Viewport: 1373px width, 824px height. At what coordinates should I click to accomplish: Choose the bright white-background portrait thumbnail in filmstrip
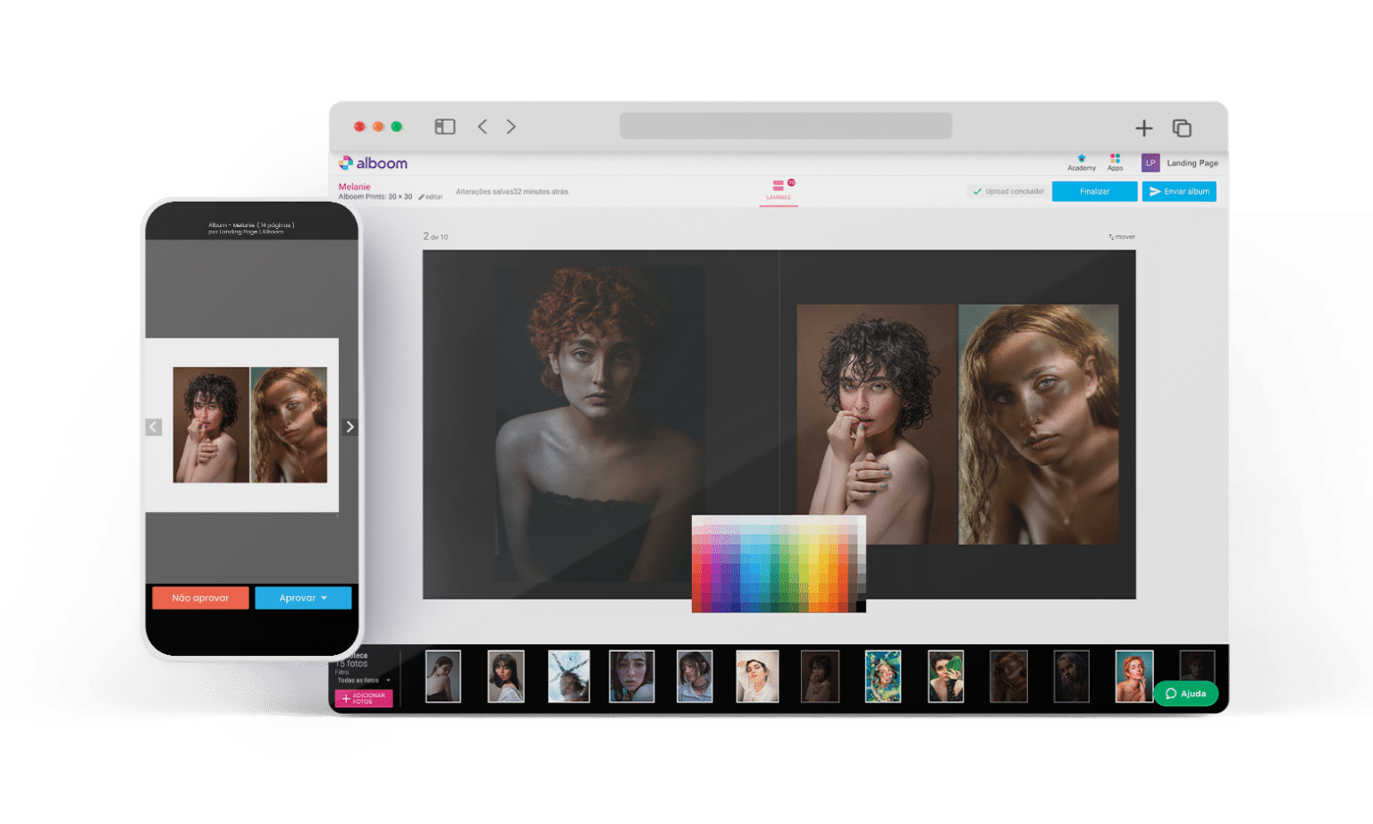757,677
